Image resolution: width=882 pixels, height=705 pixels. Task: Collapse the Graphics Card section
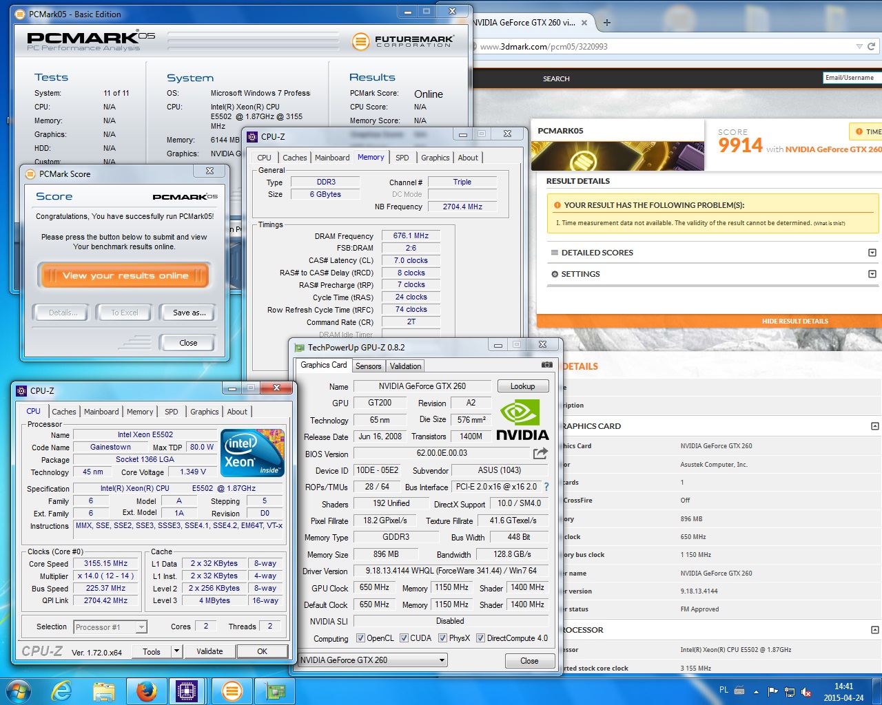(874, 426)
